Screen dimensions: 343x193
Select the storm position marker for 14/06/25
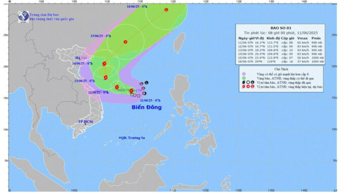104,63
